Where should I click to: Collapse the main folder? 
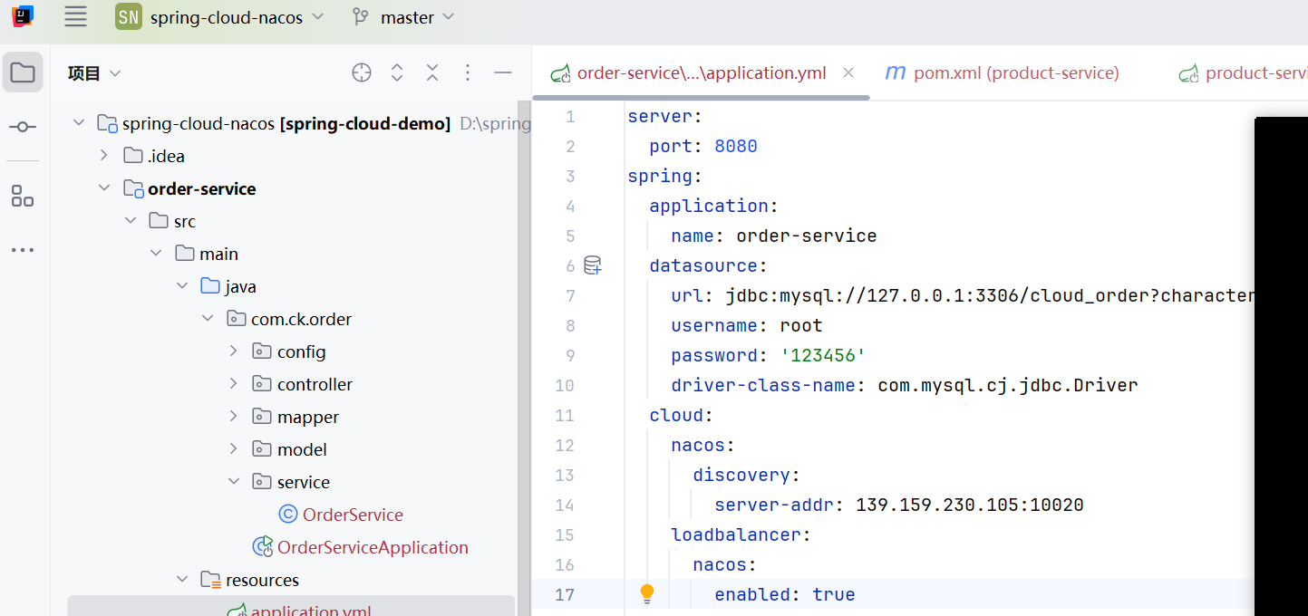click(157, 254)
